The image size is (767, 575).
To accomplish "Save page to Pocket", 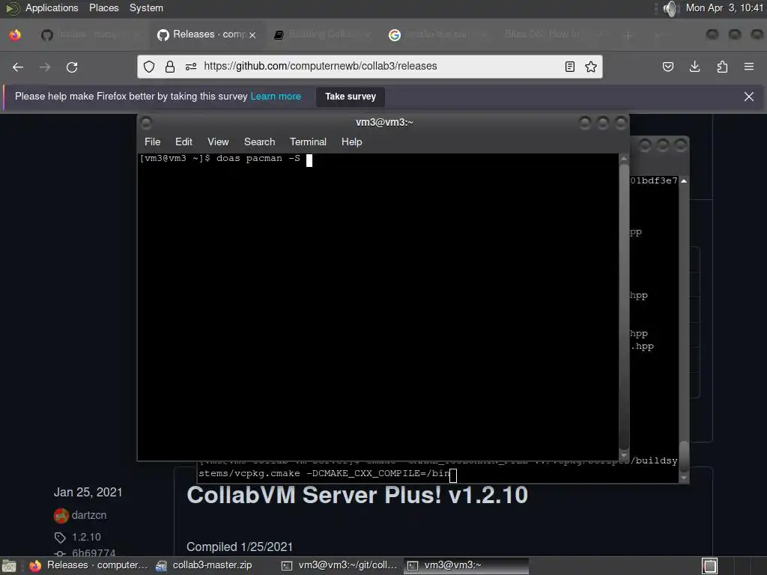I will (668, 67).
